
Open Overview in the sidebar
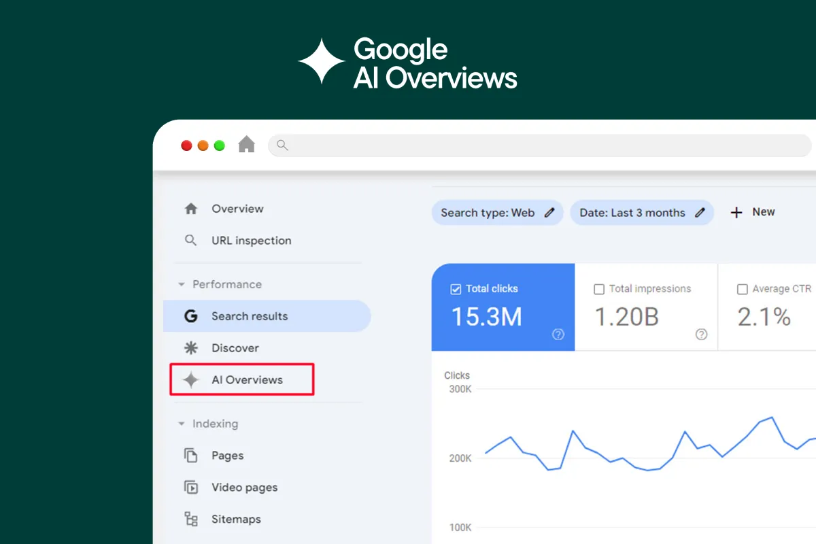[237, 209]
